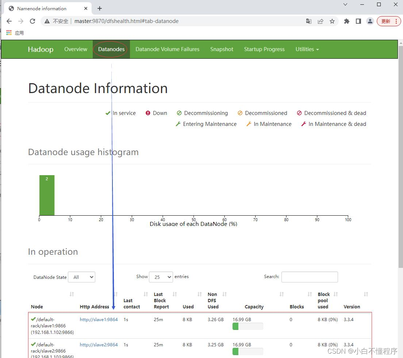Go back to previous page
This screenshot has width=403, height=358.
pos(9,21)
